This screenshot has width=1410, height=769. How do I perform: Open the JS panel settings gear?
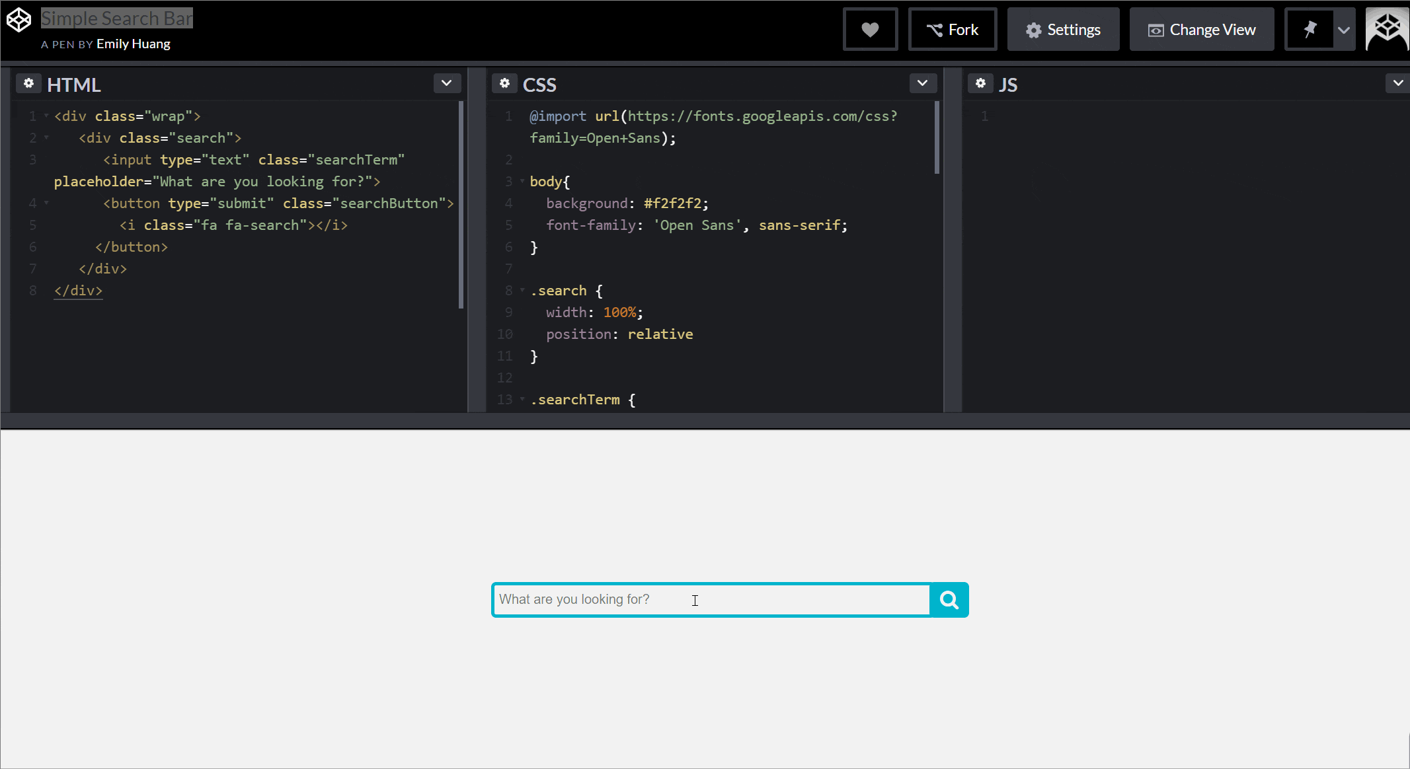click(x=981, y=83)
